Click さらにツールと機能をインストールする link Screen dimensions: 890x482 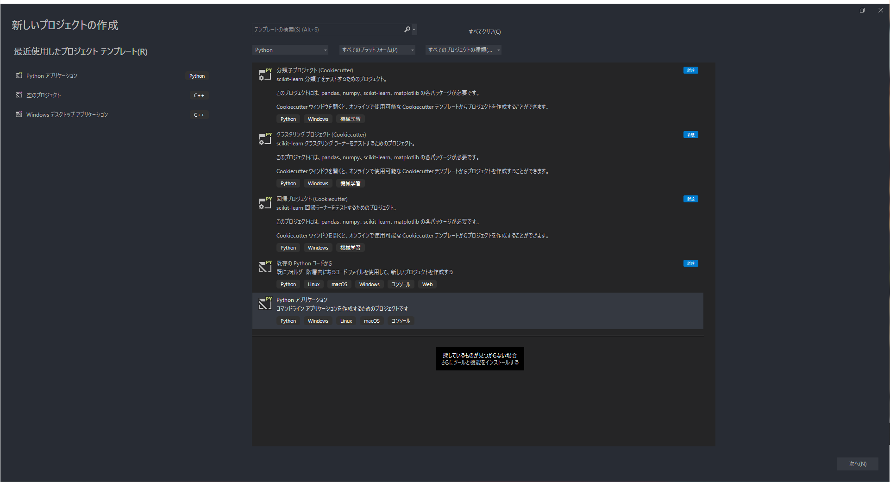coord(479,363)
